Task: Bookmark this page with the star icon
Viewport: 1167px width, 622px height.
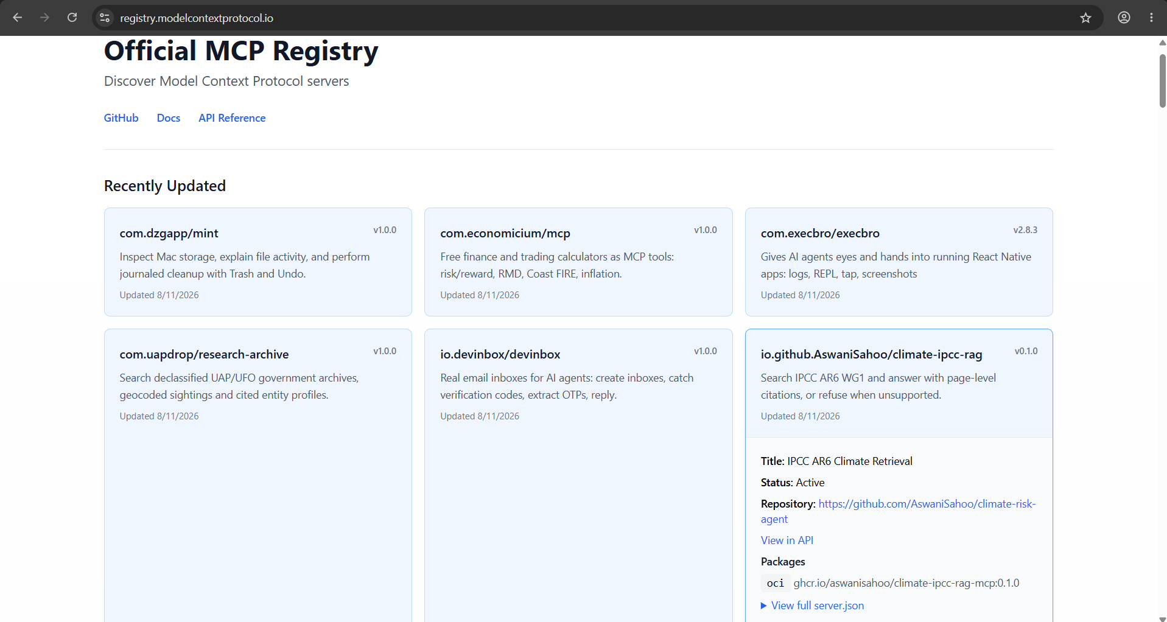Action: click(1085, 18)
